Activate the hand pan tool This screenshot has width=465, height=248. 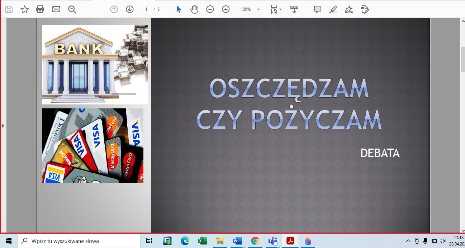pos(194,9)
